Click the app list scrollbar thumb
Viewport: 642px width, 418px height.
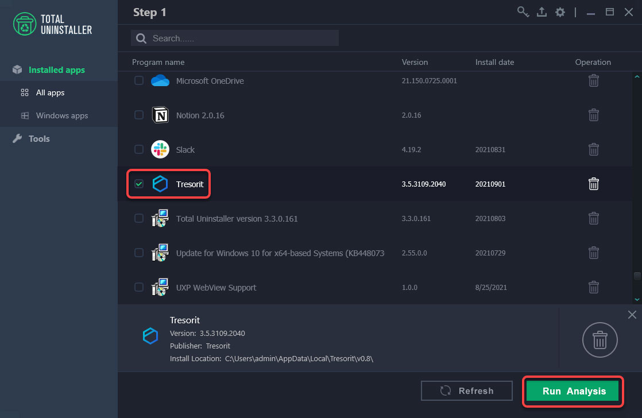637,276
